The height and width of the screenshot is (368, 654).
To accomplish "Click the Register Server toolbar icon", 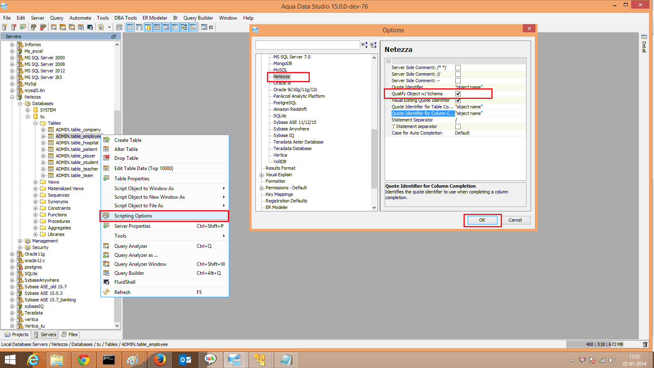I will tap(4, 27).
